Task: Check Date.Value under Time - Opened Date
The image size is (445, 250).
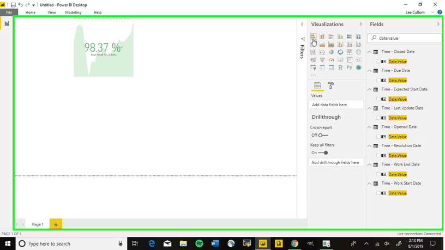Action: [378, 137]
